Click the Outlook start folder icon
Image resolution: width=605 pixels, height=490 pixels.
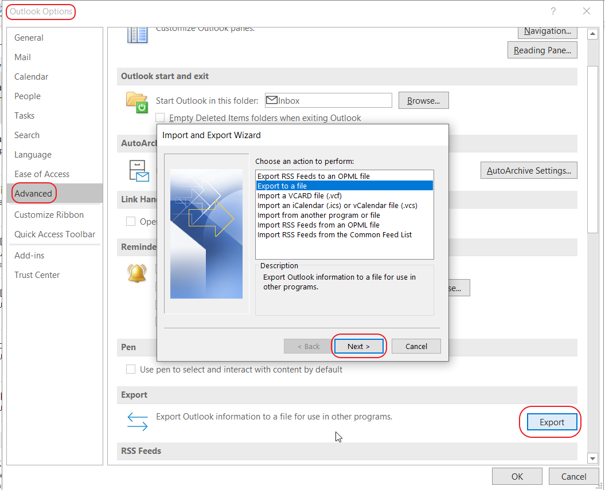click(136, 101)
